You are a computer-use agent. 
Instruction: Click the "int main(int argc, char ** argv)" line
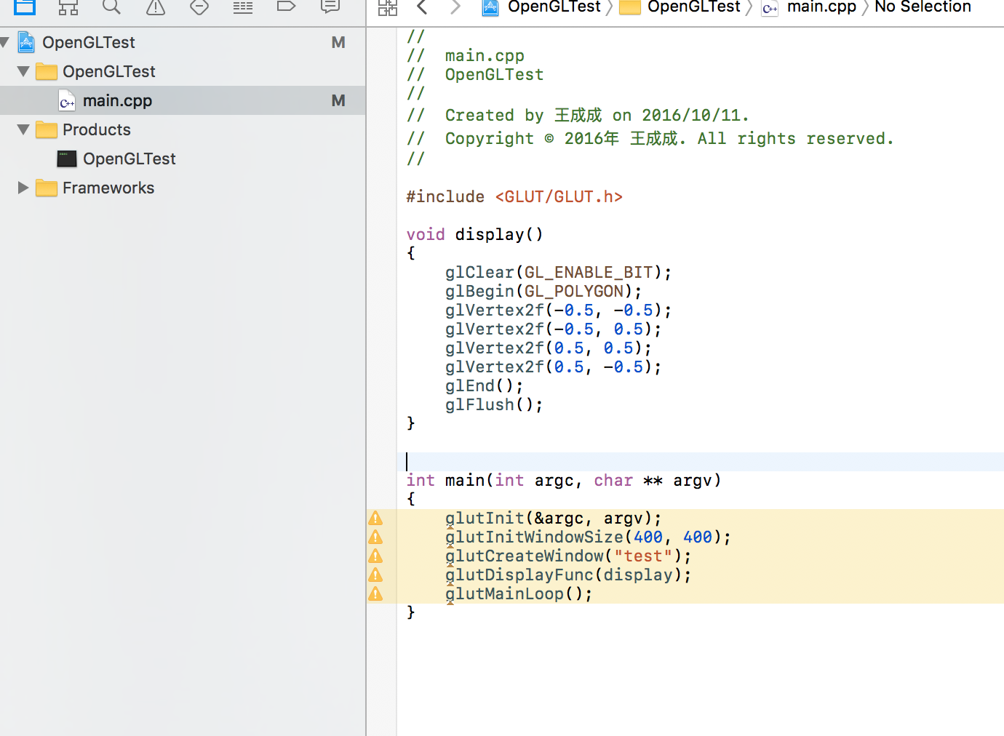(x=563, y=480)
